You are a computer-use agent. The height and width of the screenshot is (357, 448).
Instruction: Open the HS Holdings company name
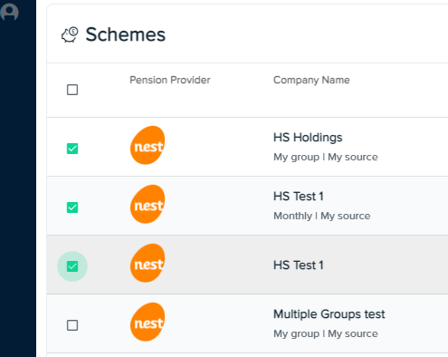click(x=308, y=138)
